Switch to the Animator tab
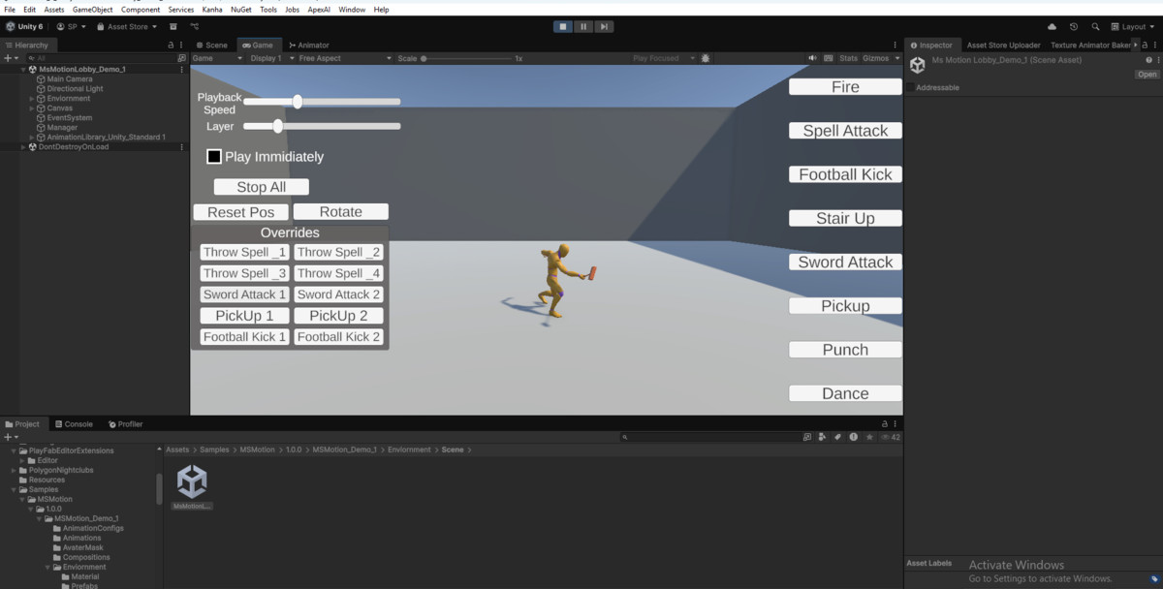The height and width of the screenshot is (589, 1163). coord(308,45)
